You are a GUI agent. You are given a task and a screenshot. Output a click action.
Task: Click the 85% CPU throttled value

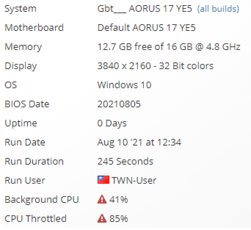pyautogui.click(x=118, y=219)
